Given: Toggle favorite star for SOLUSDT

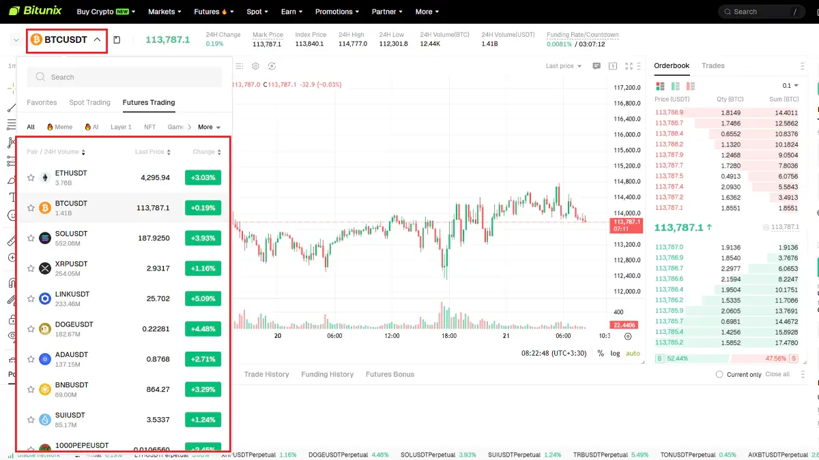Looking at the screenshot, I should [x=31, y=238].
